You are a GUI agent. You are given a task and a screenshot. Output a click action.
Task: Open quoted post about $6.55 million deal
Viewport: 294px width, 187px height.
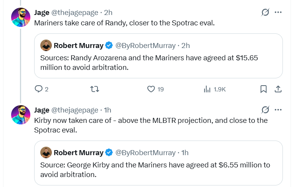(x=158, y=169)
